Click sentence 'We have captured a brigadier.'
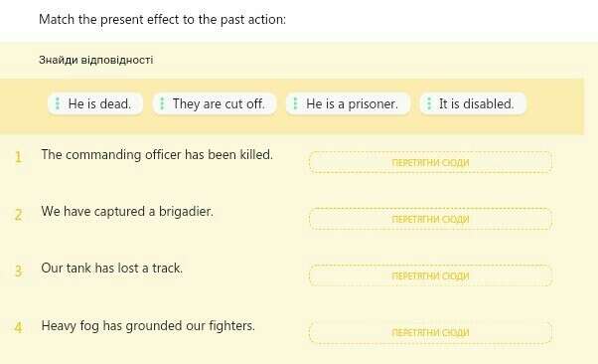 point(127,211)
